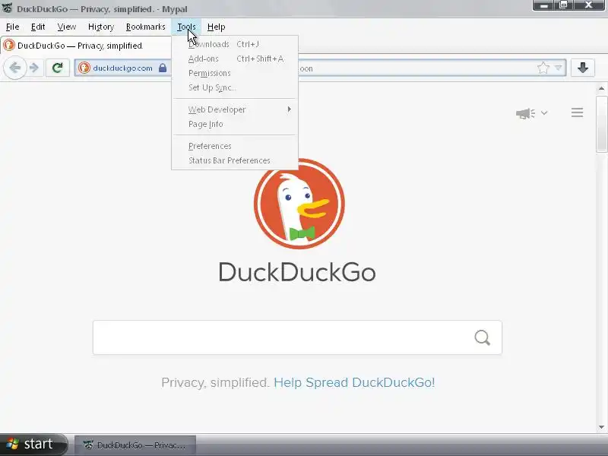
Task: Expand the bookmarks dropdown arrow beside star
Action: click(558, 68)
